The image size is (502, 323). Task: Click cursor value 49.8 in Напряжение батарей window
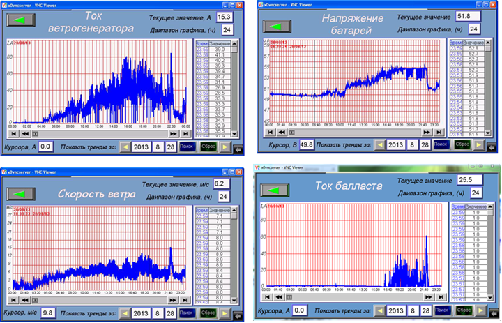pos(306,145)
